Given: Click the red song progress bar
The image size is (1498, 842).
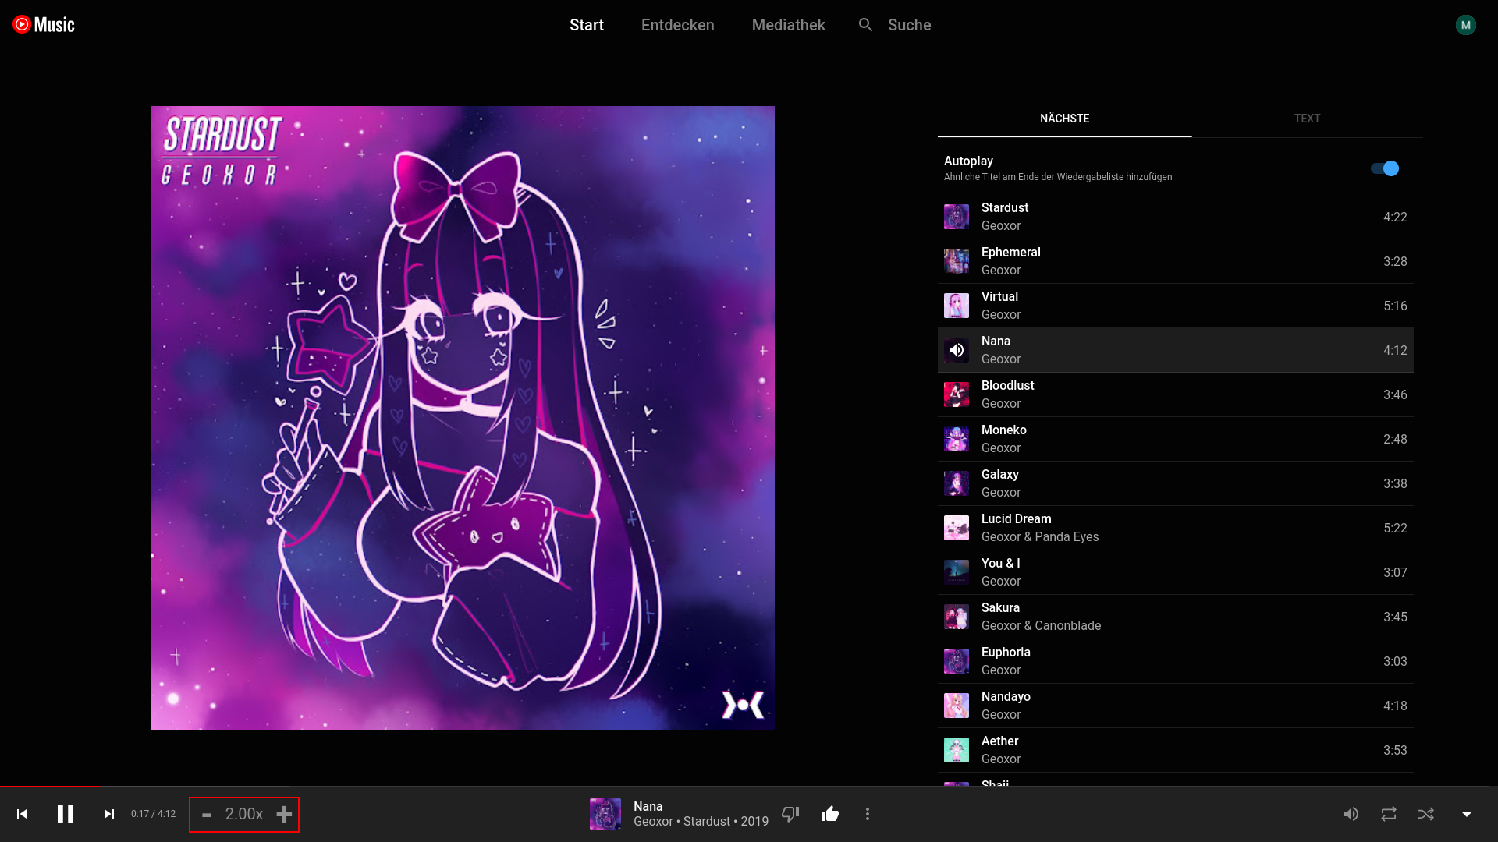Looking at the screenshot, I should pos(50,786).
